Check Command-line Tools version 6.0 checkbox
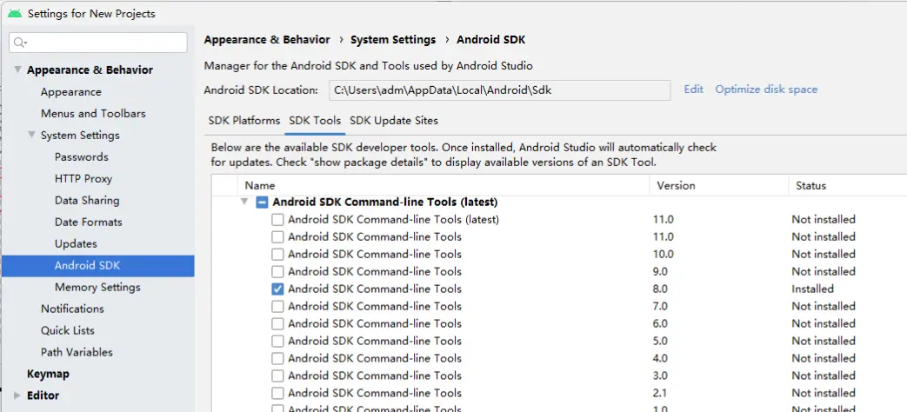 pyautogui.click(x=277, y=323)
